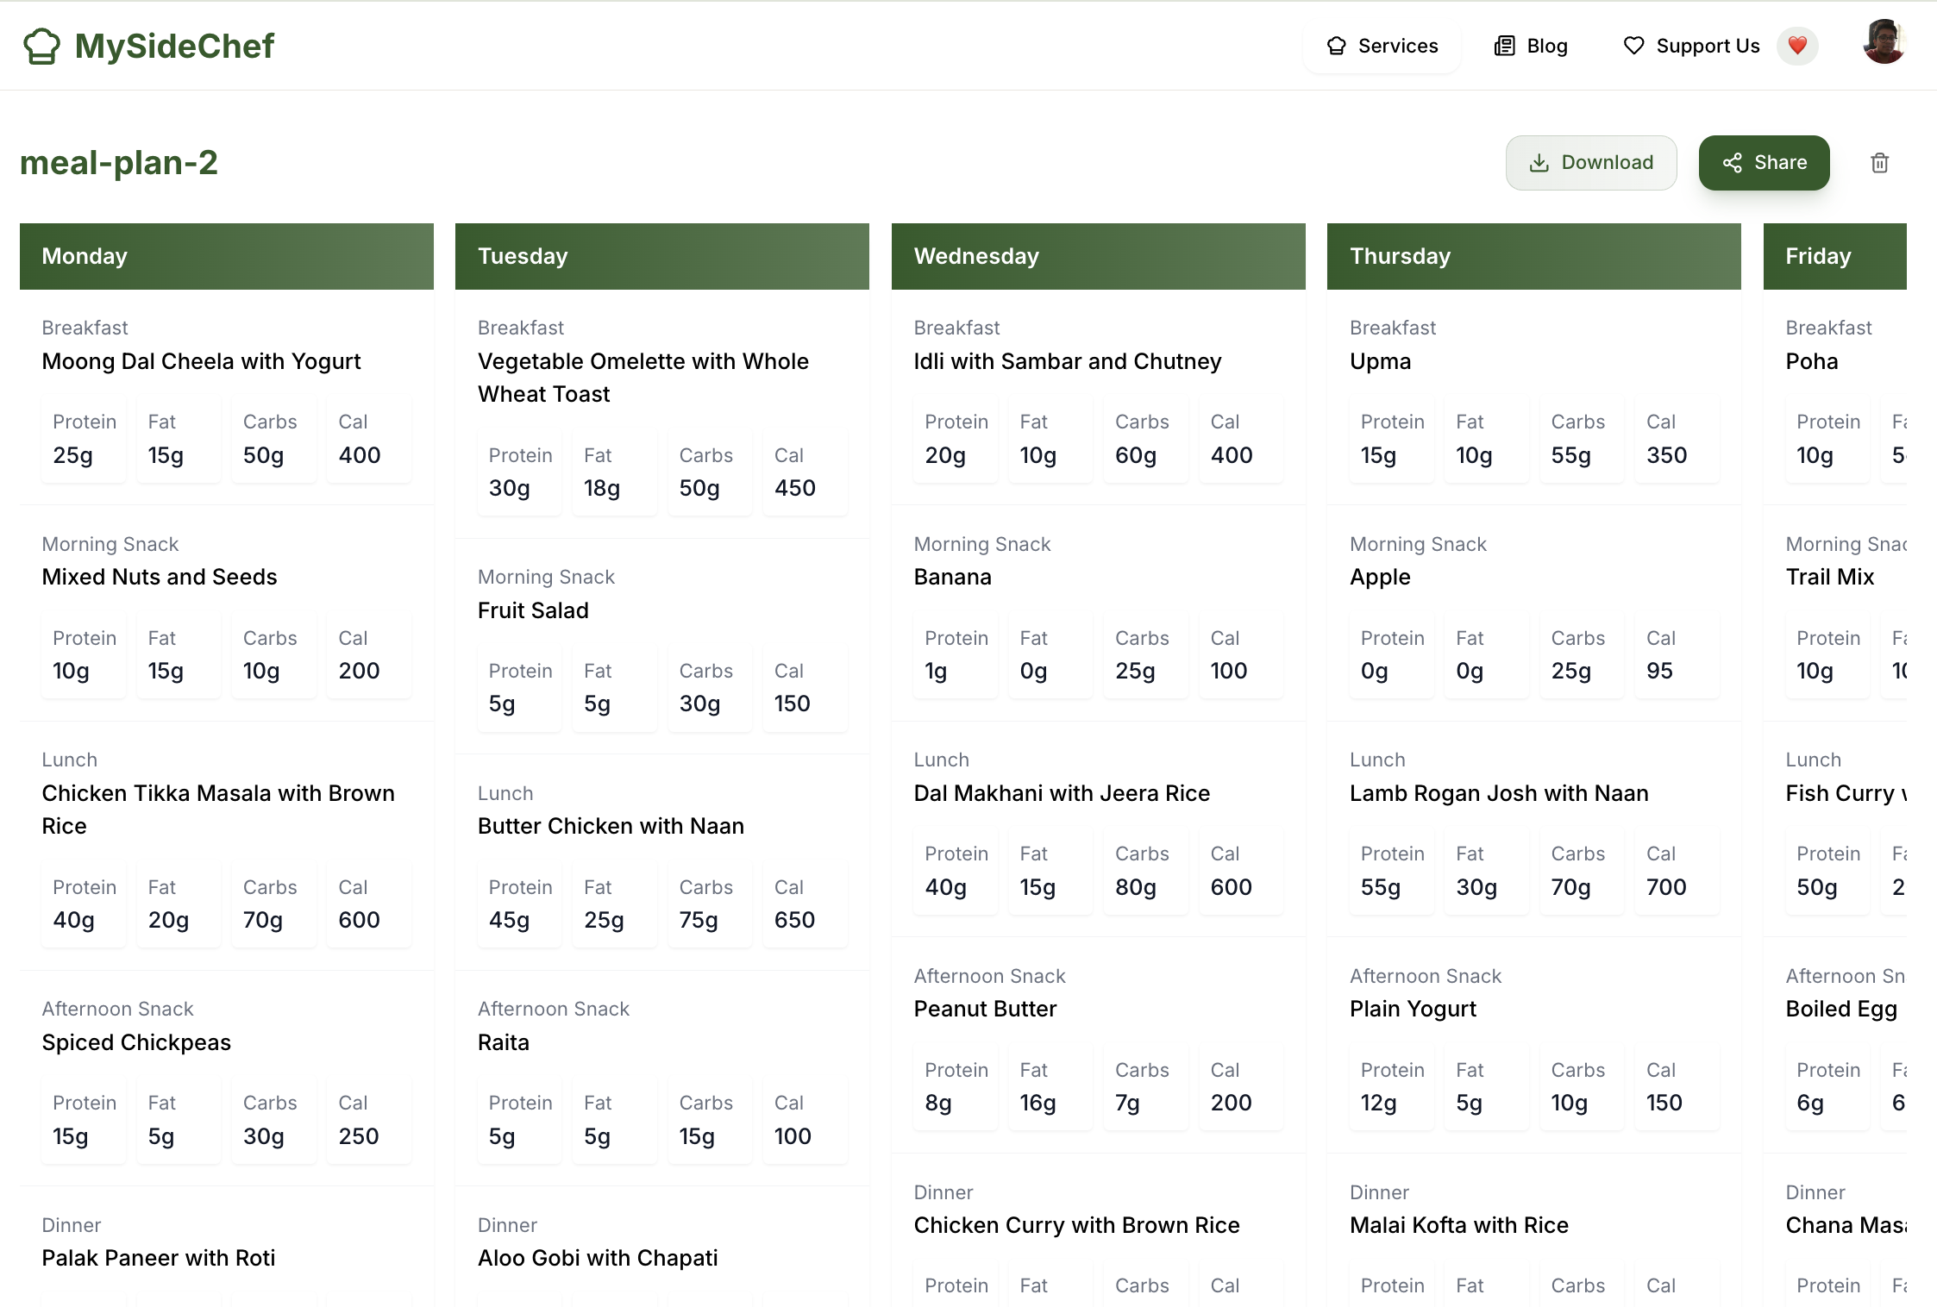Click the red heart badge icon

[x=1797, y=46]
